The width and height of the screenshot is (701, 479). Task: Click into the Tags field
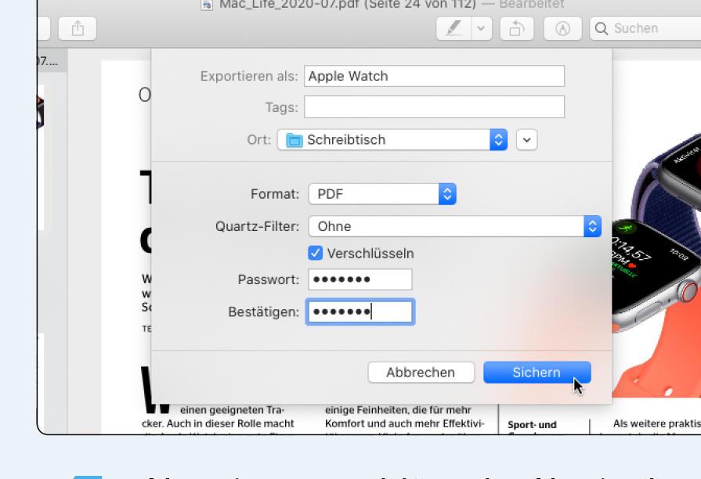tap(434, 106)
